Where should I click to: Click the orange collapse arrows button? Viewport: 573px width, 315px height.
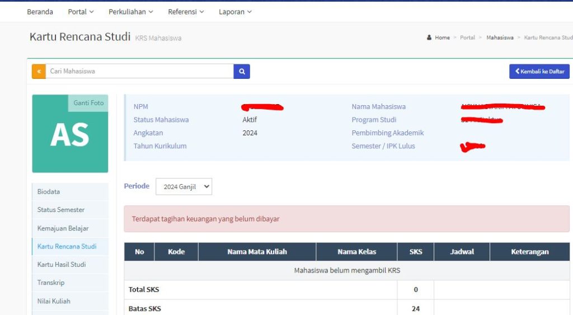point(39,72)
